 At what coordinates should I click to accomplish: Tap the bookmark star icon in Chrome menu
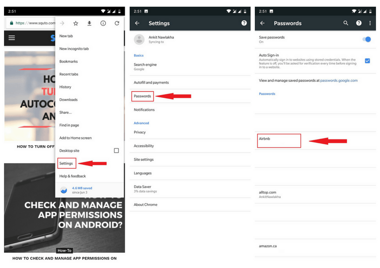[76, 23]
